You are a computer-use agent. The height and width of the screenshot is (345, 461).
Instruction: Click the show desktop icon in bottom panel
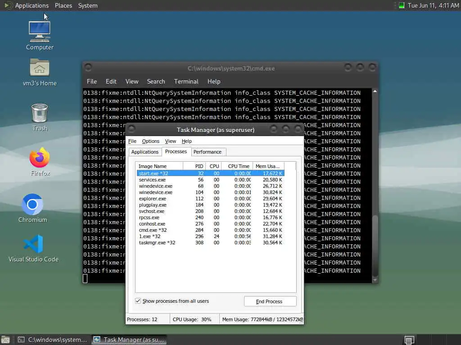click(5, 340)
